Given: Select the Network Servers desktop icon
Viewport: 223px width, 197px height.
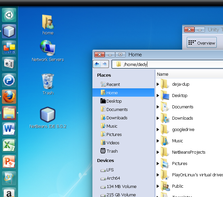Looking at the screenshot, I should click(x=48, y=51).
